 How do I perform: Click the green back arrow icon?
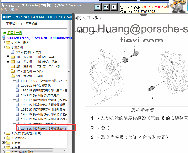[x=4, y=33]
